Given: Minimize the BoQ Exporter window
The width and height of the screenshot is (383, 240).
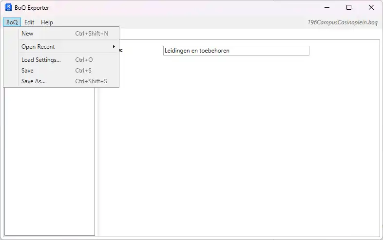Looking at the screenshot, I should click(x=326, y=7).
